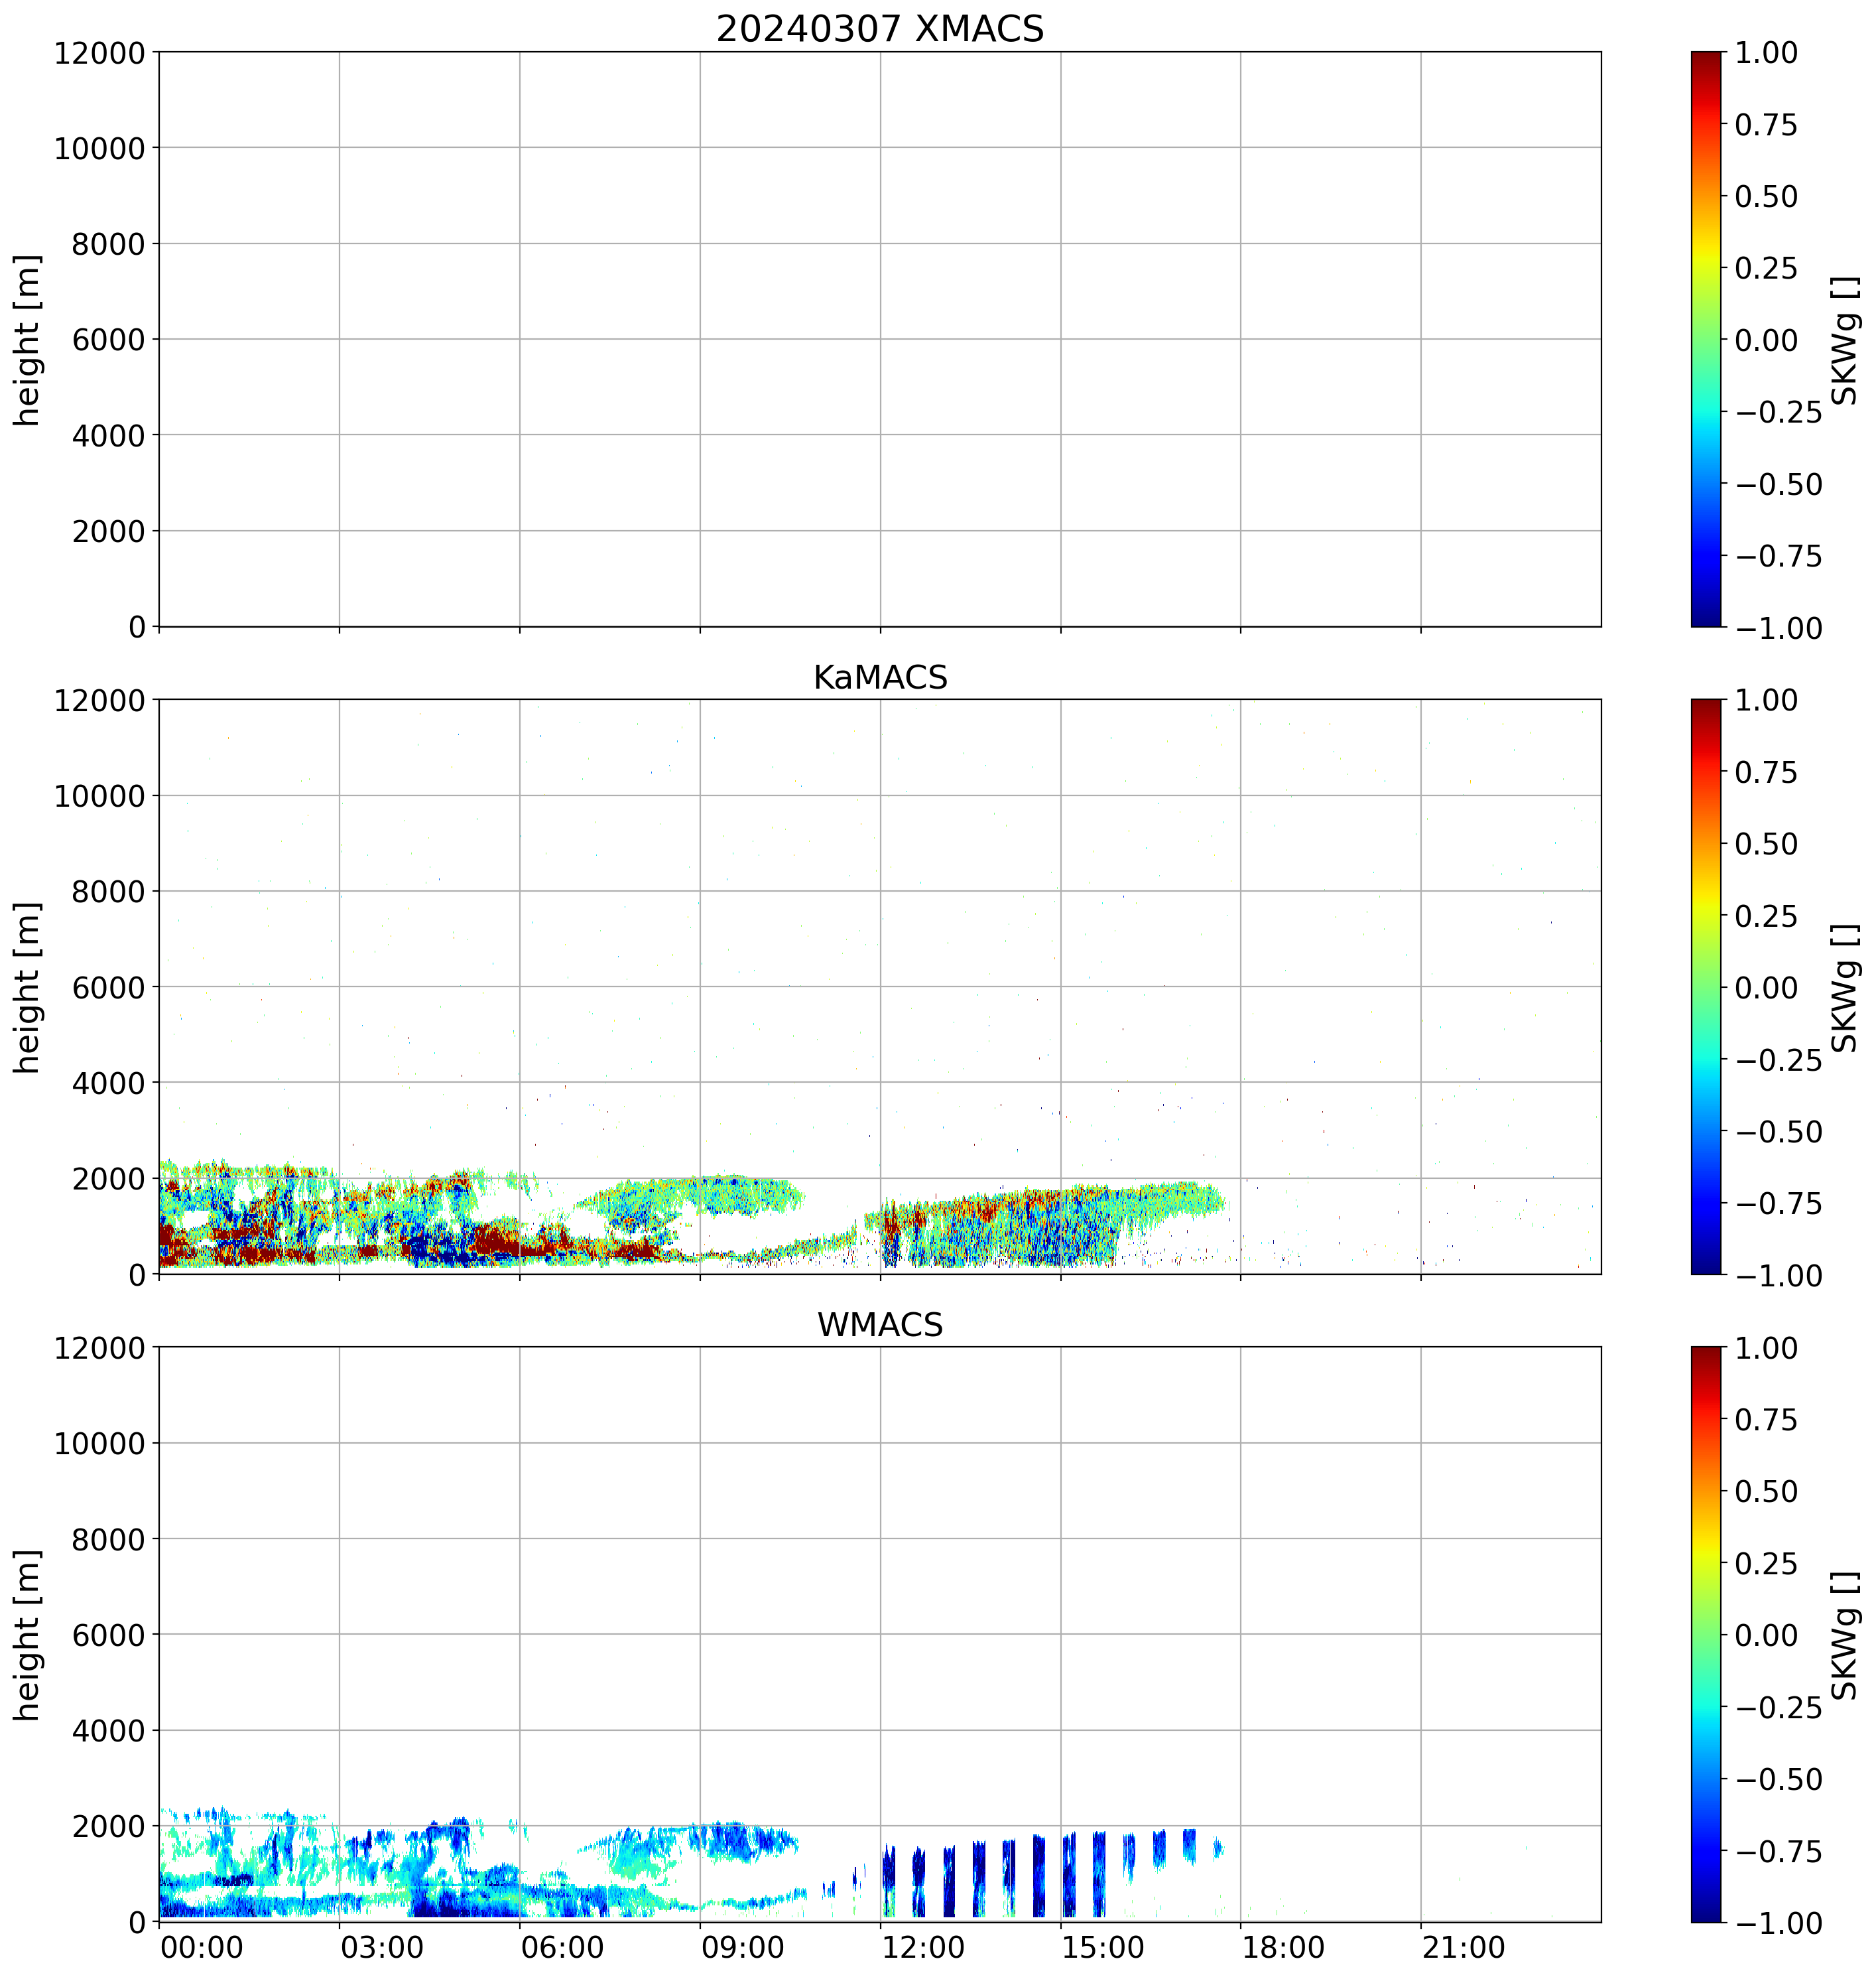Click the 20240307 XMACS plot title
Image resolution: width=1876 pixels, height=1977 pixels.
(x=879, y=29)
